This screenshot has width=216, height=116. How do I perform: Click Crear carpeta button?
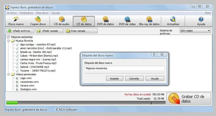click(81, 31)
